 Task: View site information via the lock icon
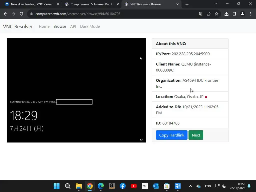pos(31,14)
